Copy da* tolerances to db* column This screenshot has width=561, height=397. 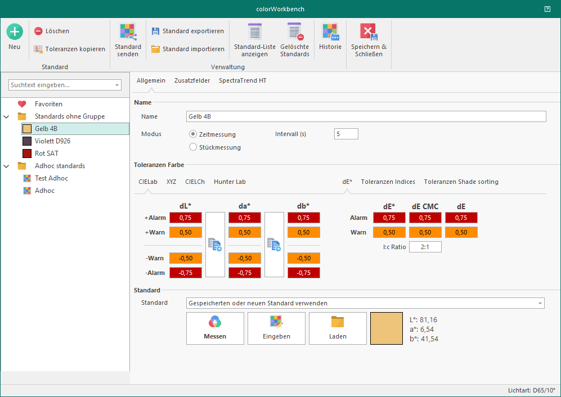(274, 245)
